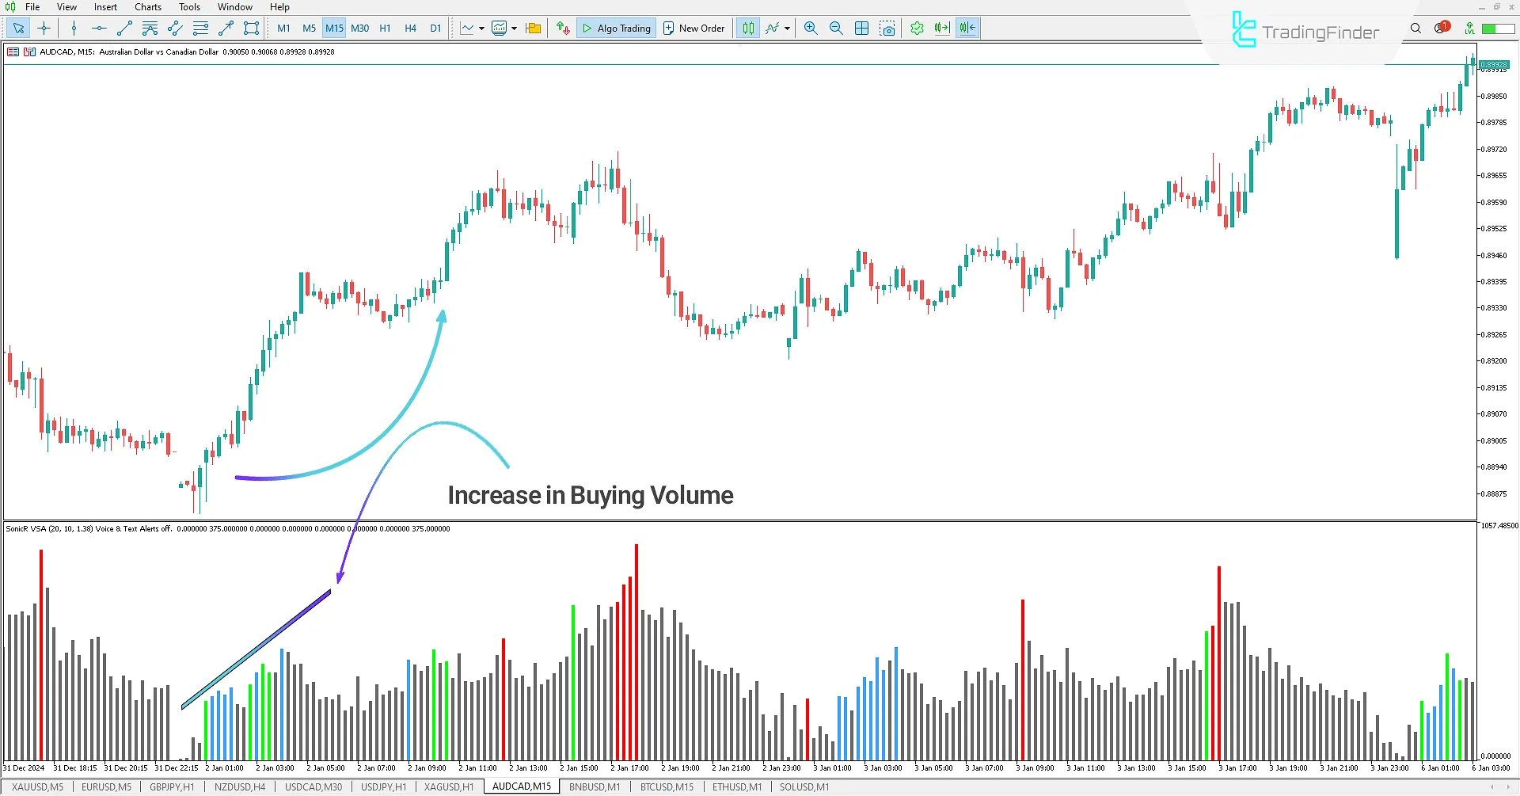This screenshot has width=1520, height=796.
Task: Select the Crosshair tool
Action: pos(44,28)
